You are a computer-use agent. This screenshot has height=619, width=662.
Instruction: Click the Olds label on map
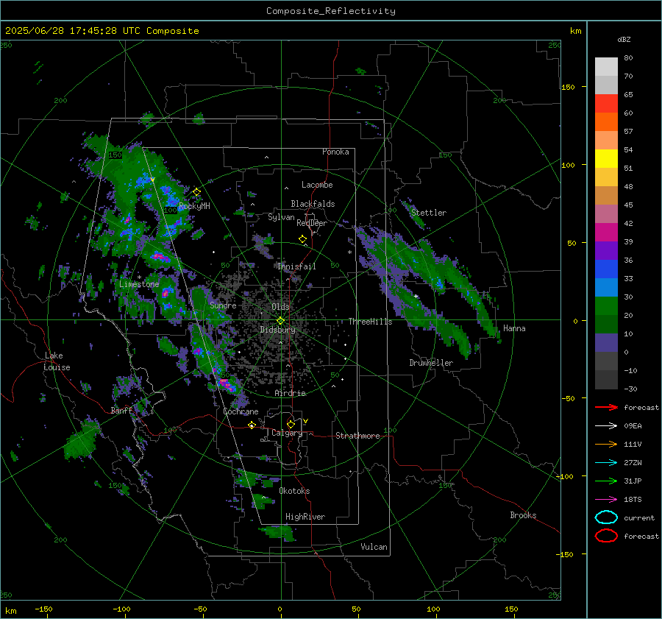pyautogui.click(x=280, y=307)
